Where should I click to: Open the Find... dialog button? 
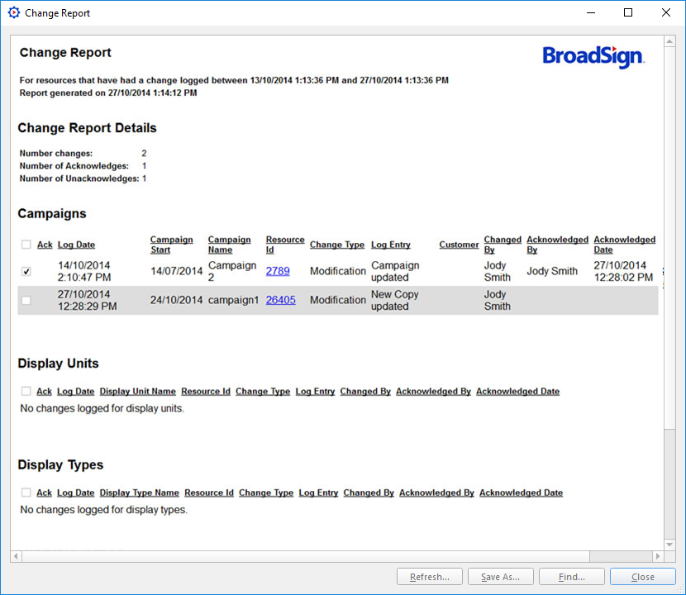(x=571, y=577)
